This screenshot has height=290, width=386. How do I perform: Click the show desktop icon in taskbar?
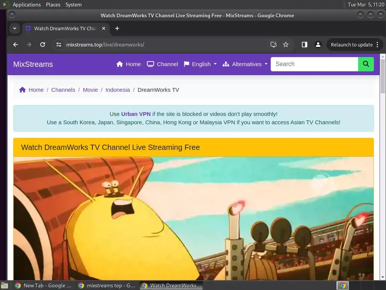(x=5, y=286)
